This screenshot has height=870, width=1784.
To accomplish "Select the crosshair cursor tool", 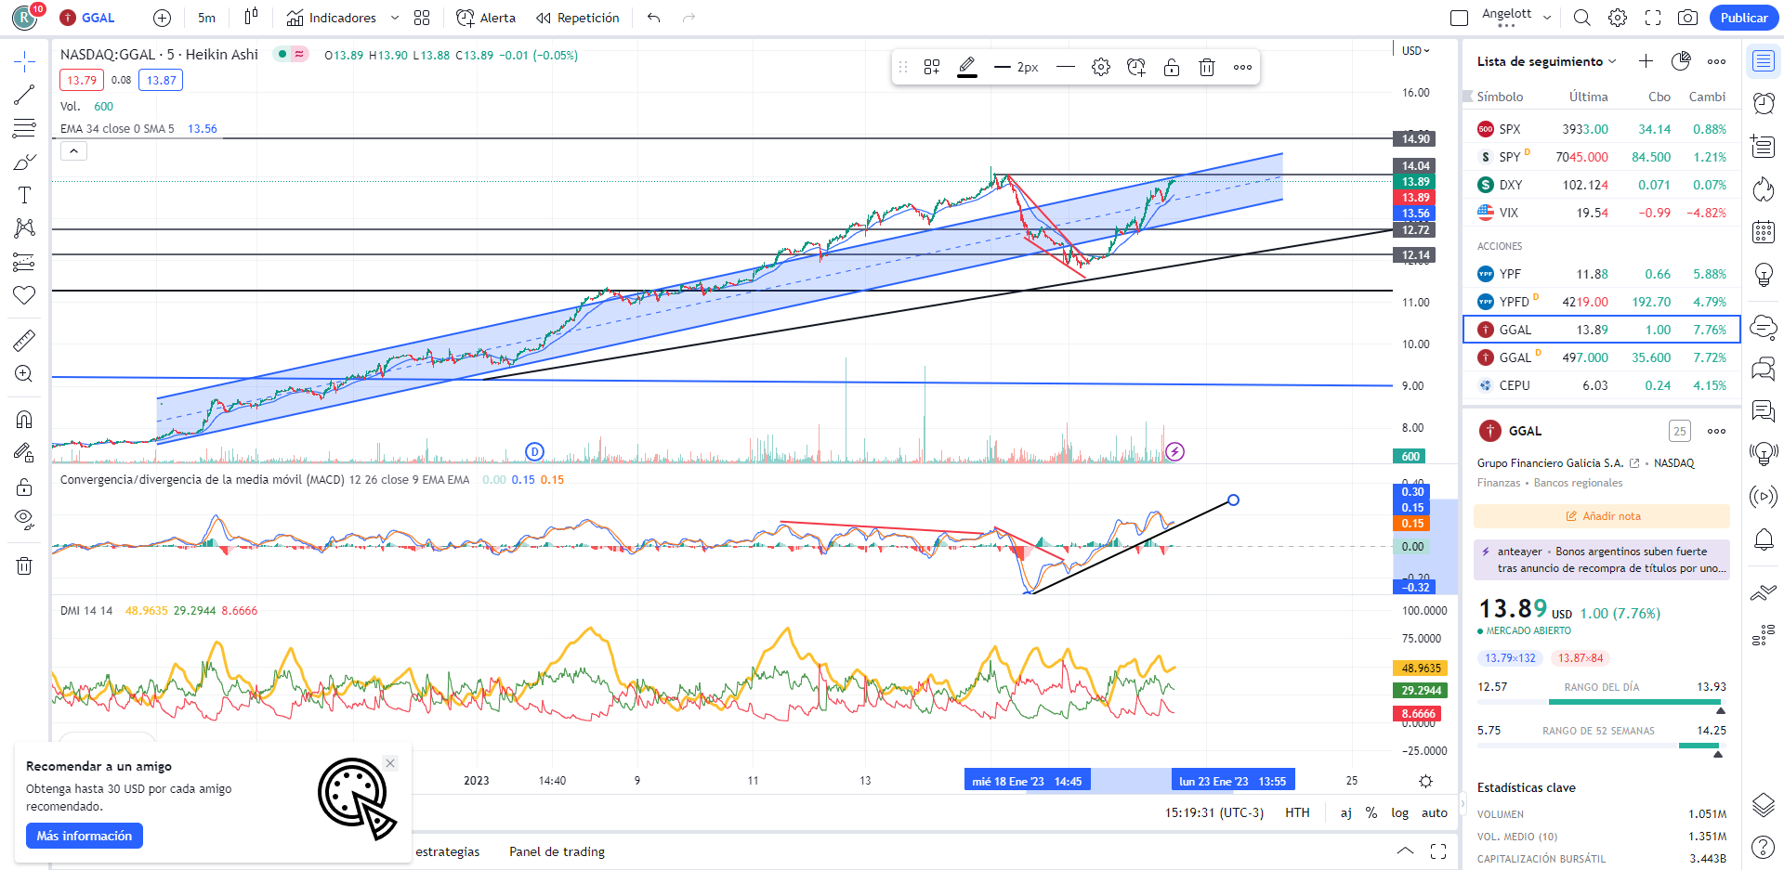I will 24,62.
